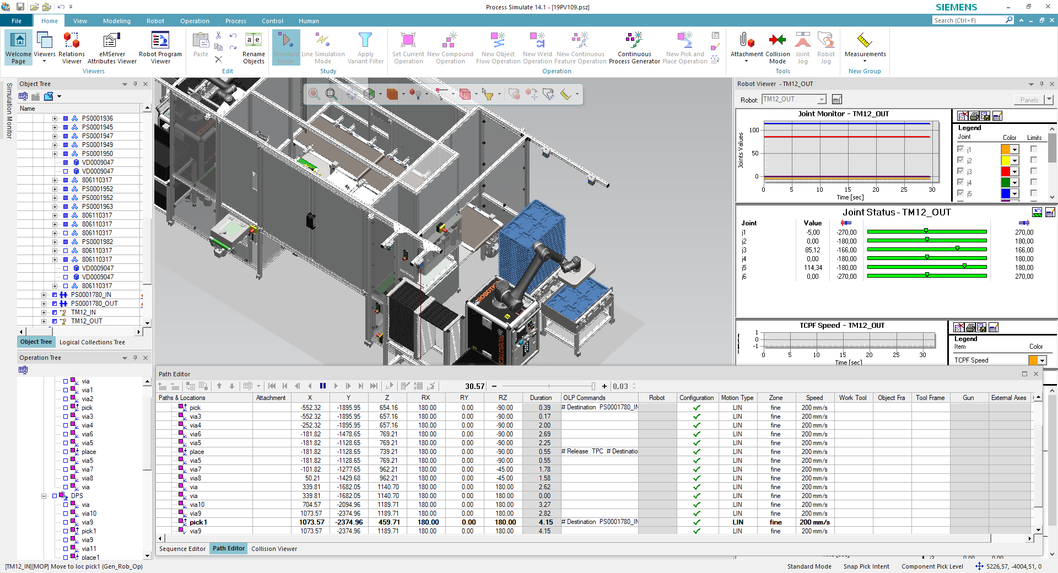Open Sequence Editor tab
Screen dimensions: 1058x573
182,549
